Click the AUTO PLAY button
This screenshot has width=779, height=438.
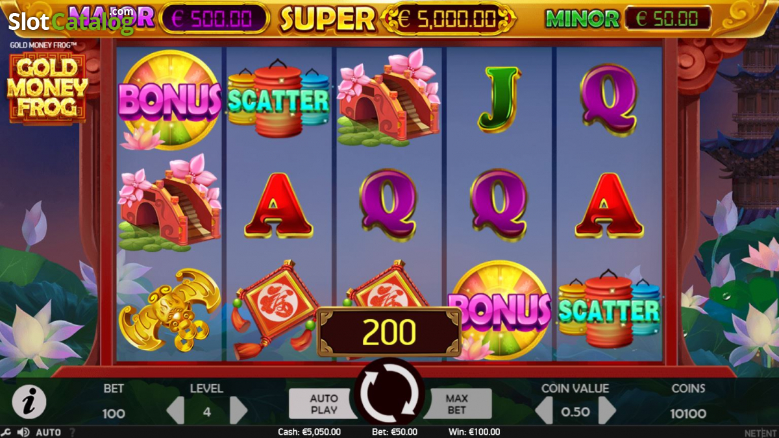(323, 404)
